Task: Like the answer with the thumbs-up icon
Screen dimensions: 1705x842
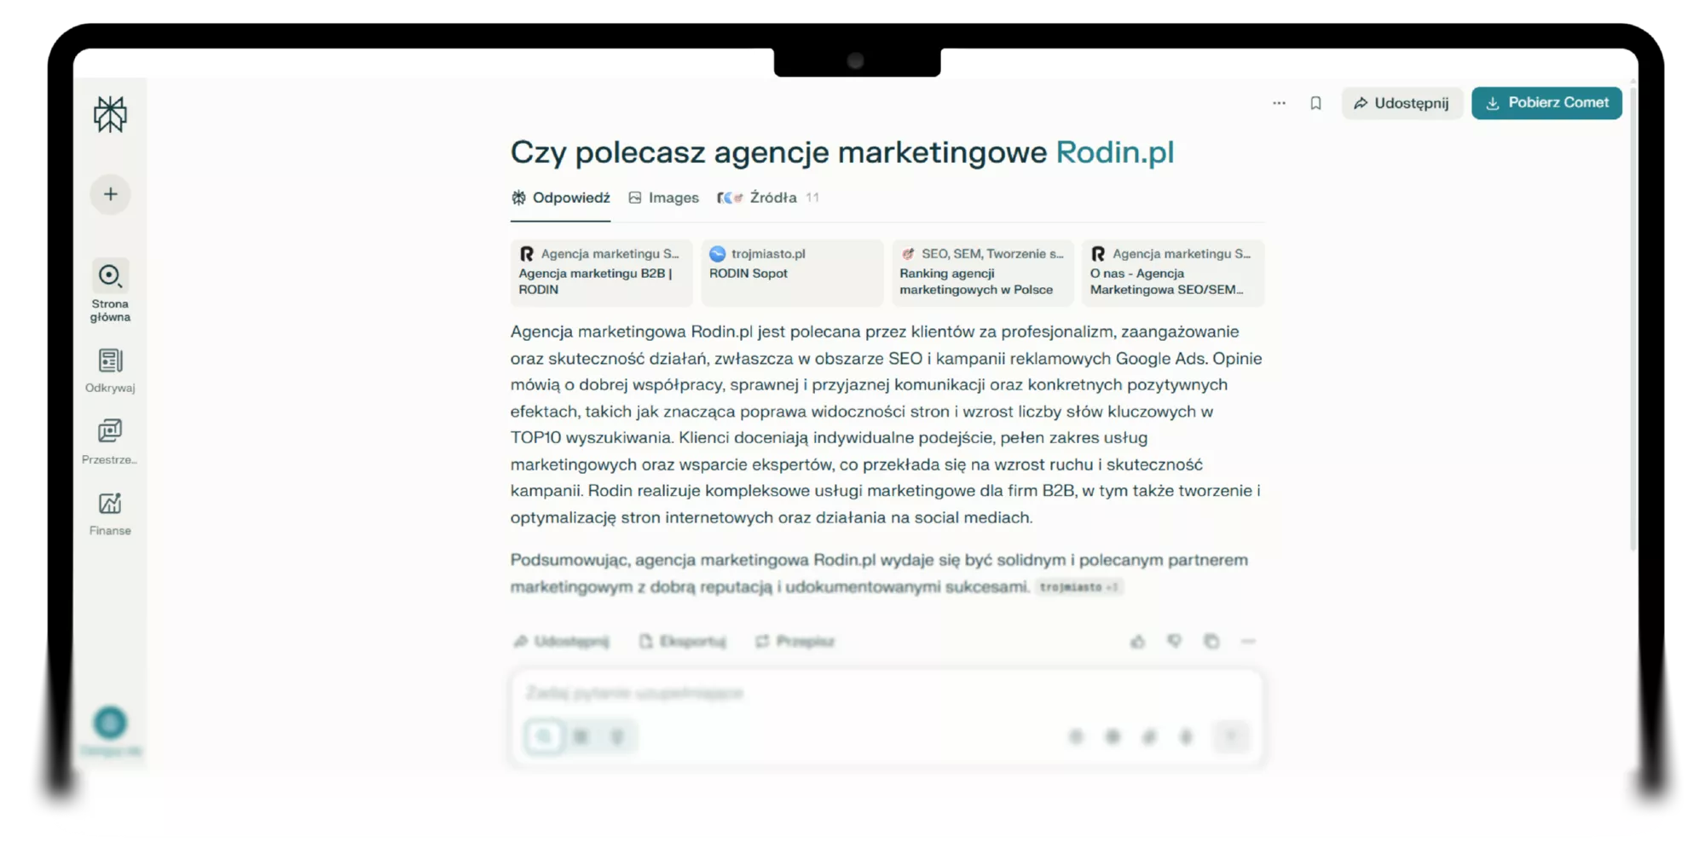Action: coord(1137,642)
